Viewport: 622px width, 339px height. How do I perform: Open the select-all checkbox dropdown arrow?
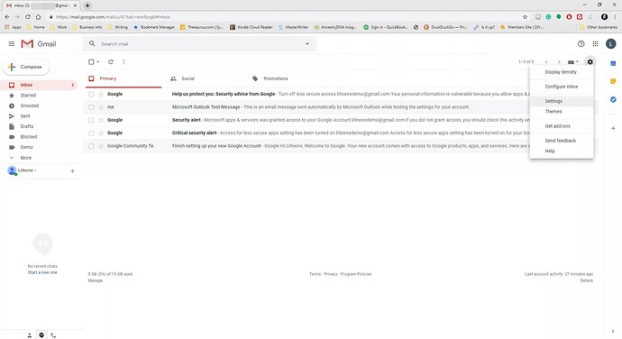[98, 62]
